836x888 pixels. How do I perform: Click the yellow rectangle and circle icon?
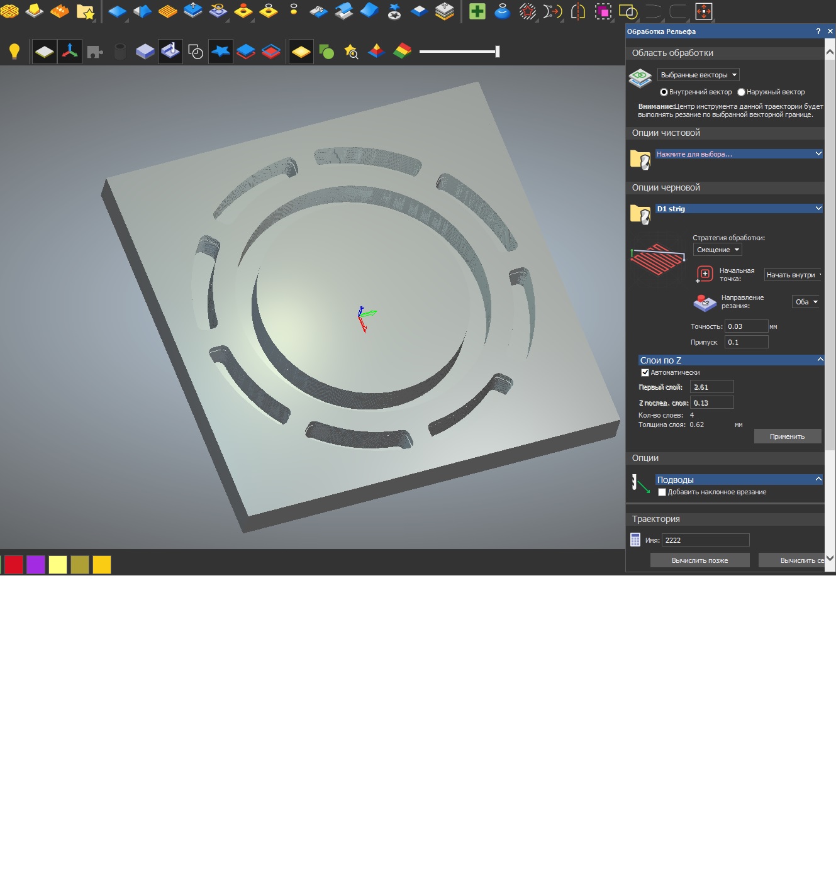point(628,11)
